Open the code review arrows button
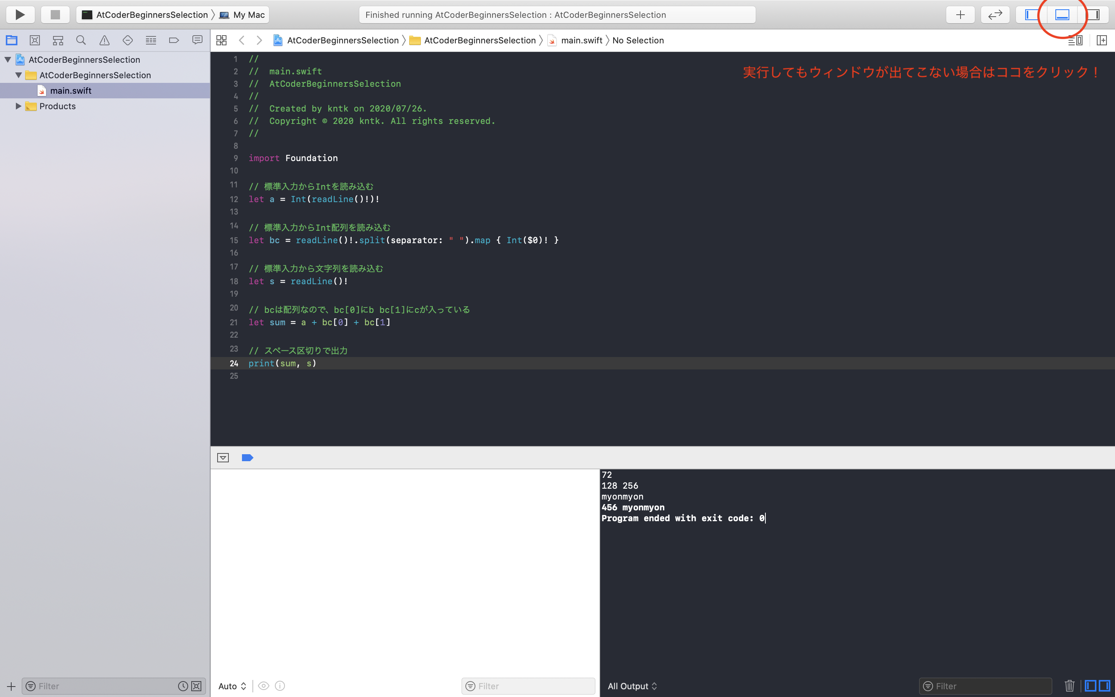 pyautogui.click(x=995, y=15)
